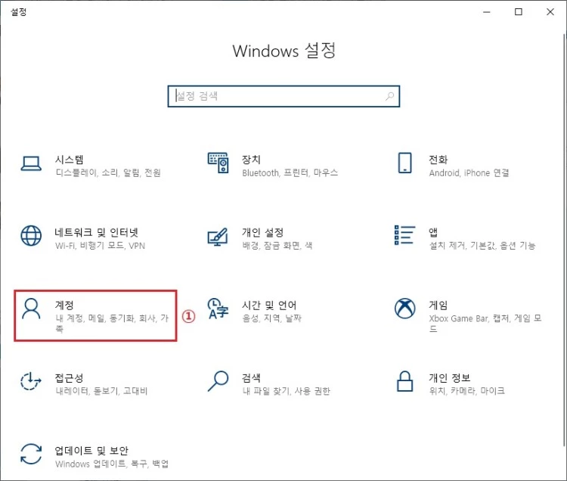This screenshot has width=567, height=481.
Task: Click description '디스플레이, 소리, 알림, 전원'
Action: click(108, 173)
